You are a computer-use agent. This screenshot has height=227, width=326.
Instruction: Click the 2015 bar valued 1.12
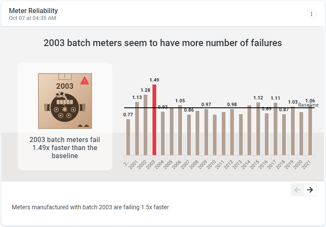tap(258, 128)
